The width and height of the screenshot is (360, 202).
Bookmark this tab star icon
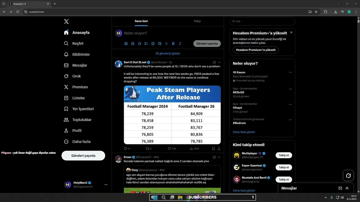316,12
